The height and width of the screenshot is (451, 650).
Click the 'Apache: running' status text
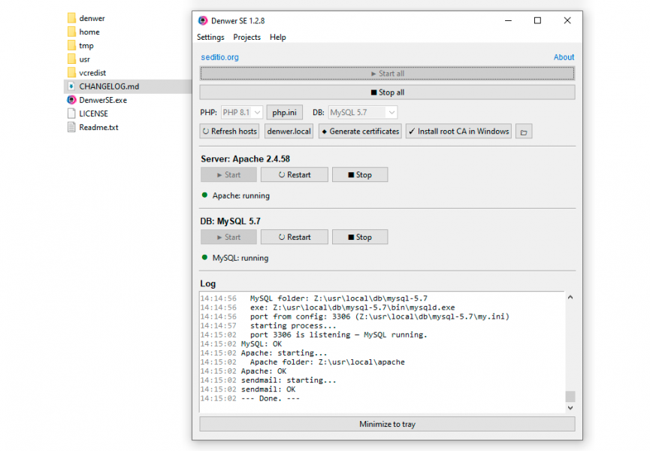pyautogui.click(x=241, y=195)
